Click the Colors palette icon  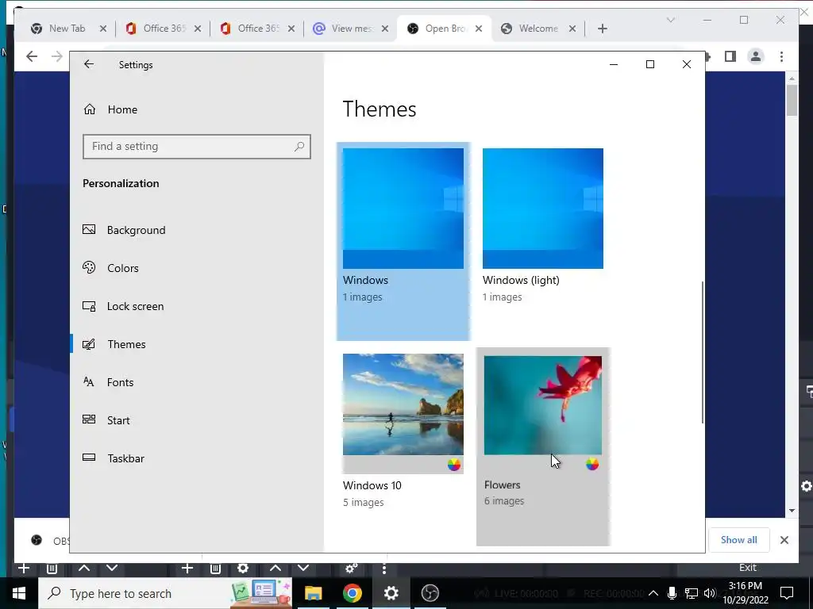coord(89,267)
